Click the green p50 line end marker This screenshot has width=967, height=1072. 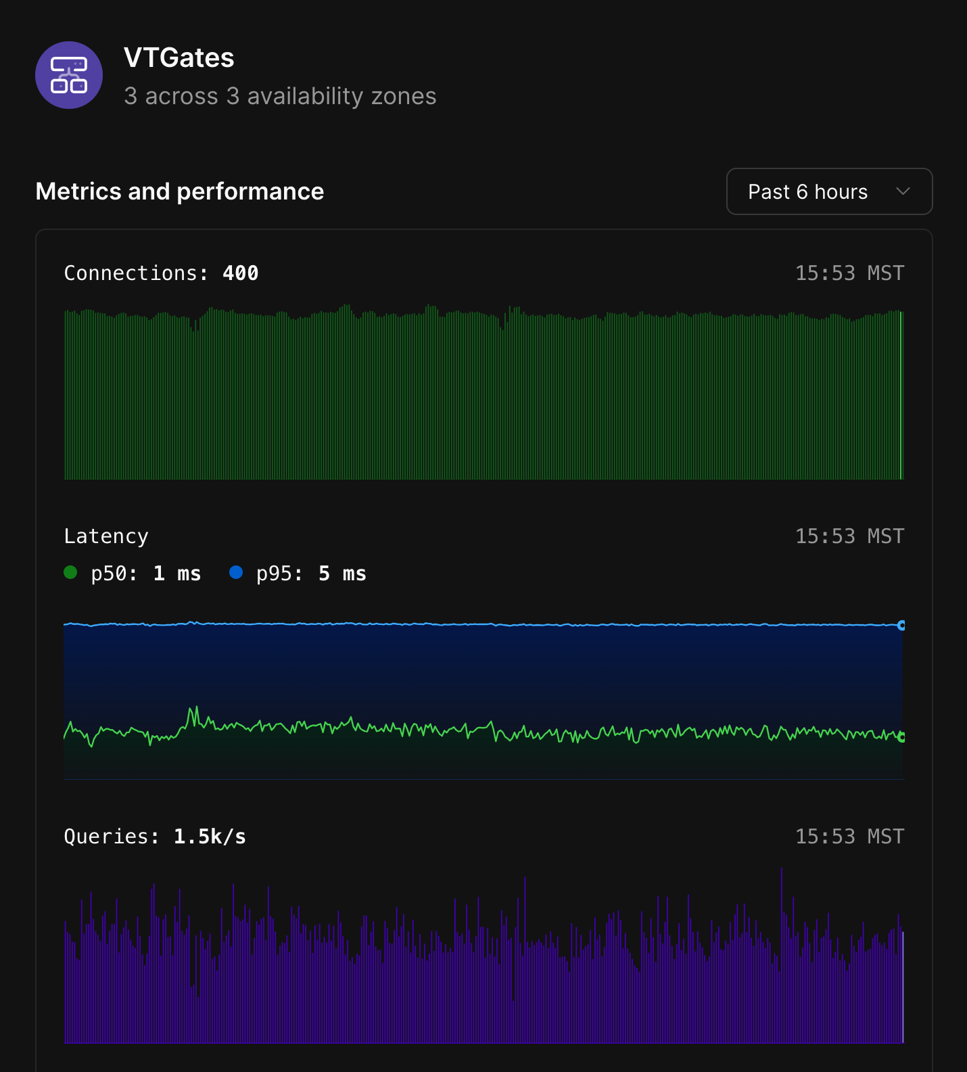click(901, 737)
